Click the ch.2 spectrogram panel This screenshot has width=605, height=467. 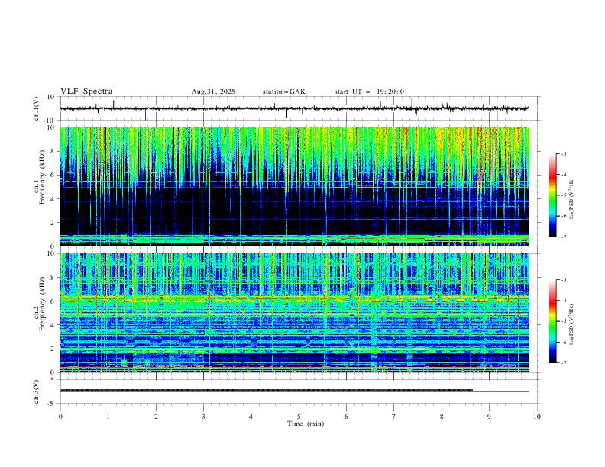click(294, 313)
